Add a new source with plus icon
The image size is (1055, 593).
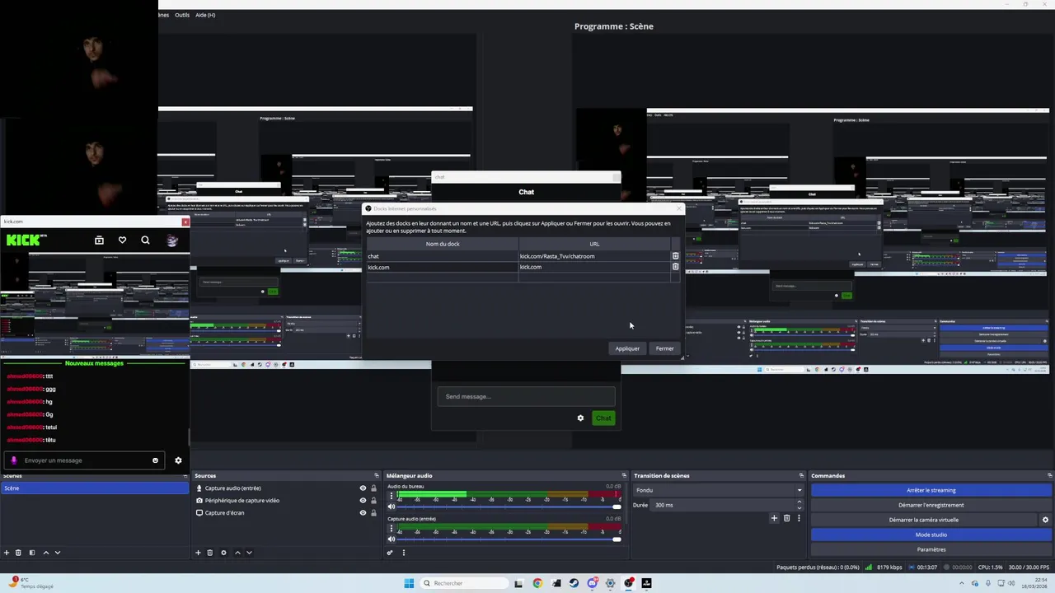[198, 553]
